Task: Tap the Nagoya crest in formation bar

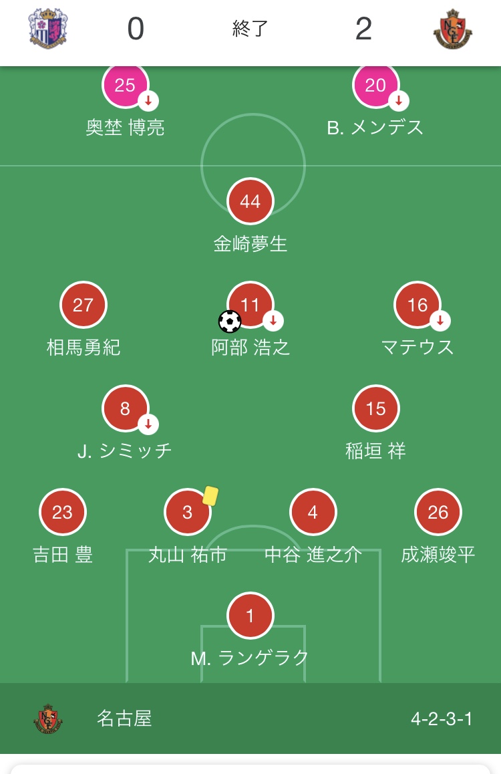Action: (48, 719)
